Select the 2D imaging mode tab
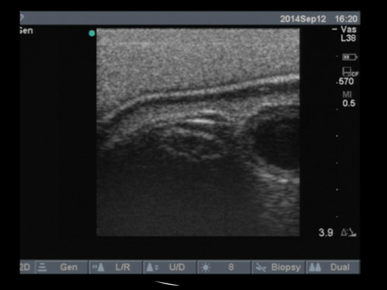Viewport: 387px width, 290px height. click(x=25, y=266)
